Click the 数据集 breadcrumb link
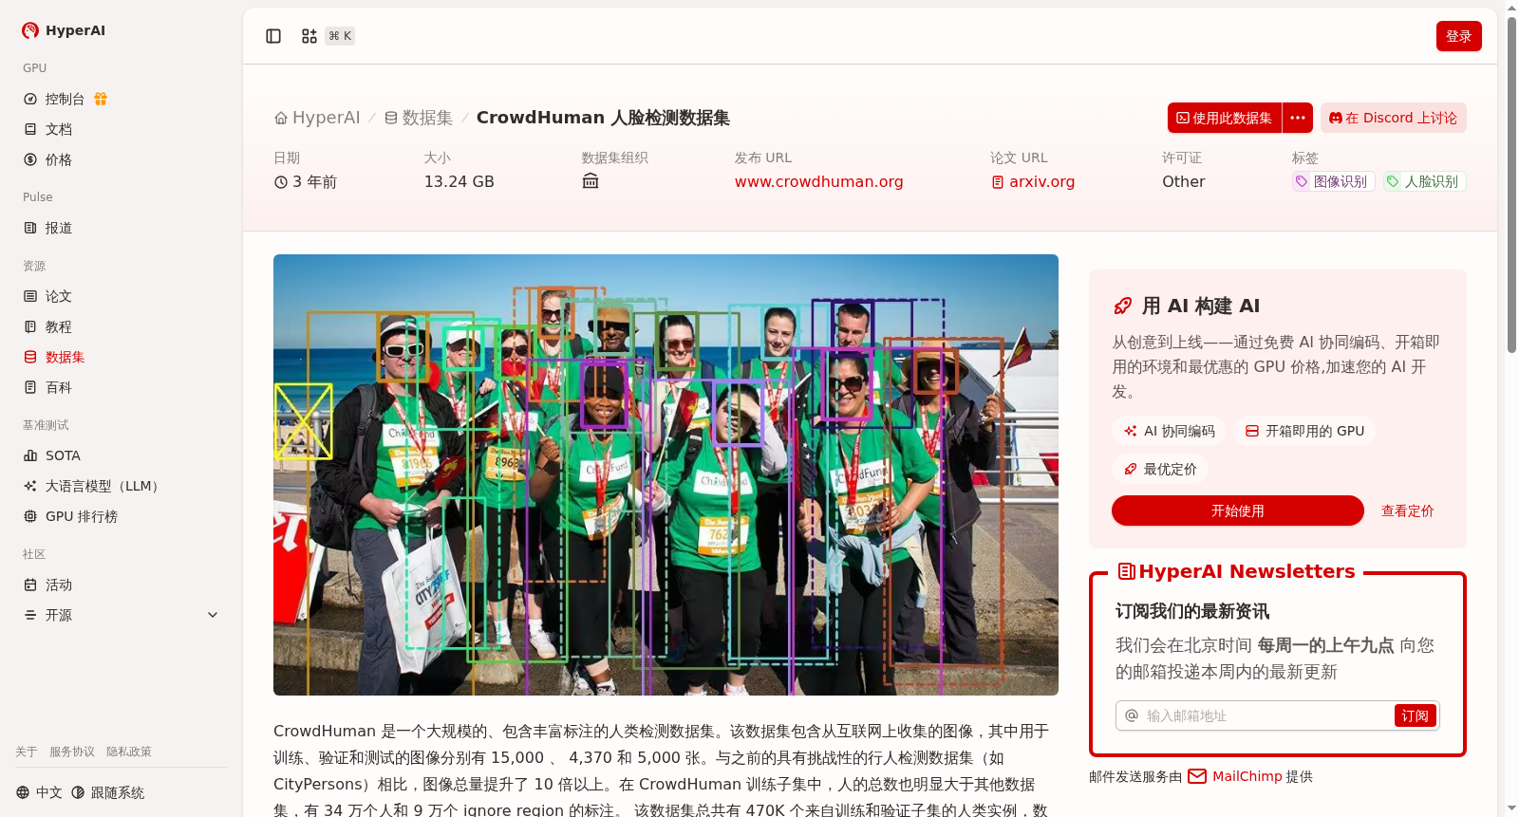This screenshot has width=1519, height=817. point(418,118)
